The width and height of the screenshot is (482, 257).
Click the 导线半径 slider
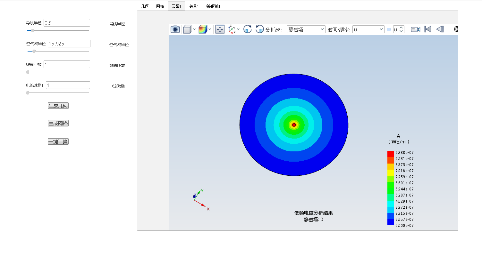pyautogui.click(x=58, y=30)
